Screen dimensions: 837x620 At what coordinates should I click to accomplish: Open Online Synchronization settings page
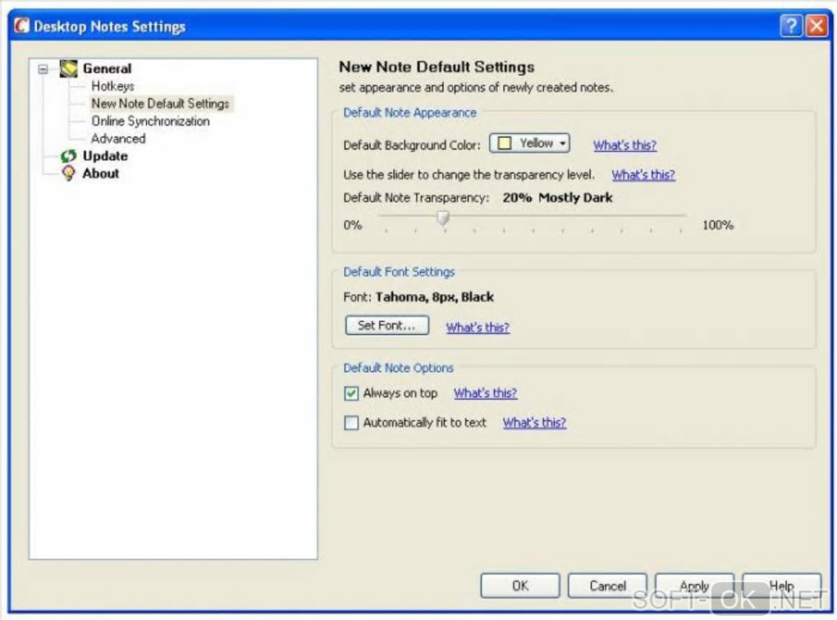click(150, 122)
